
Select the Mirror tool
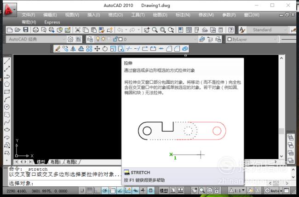(73, 49)
